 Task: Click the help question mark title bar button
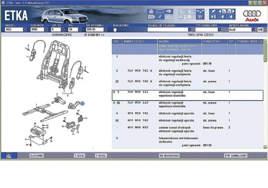click(250, 3)
